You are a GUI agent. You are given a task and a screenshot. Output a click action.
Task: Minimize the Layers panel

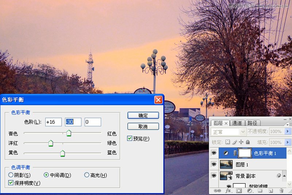285,119
